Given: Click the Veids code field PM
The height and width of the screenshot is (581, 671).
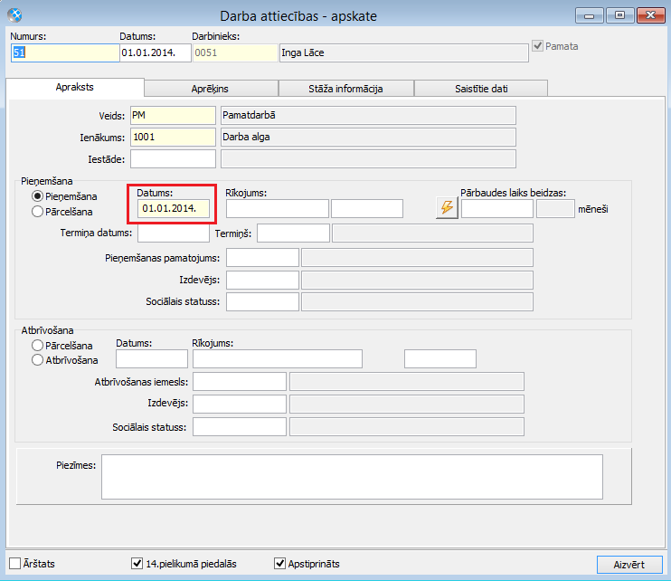Looking at the screenshot, I should coord(173,115).
